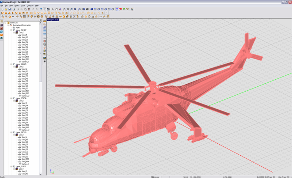
Task: Click the New file icon in toolbar
Action: point(2,9)
